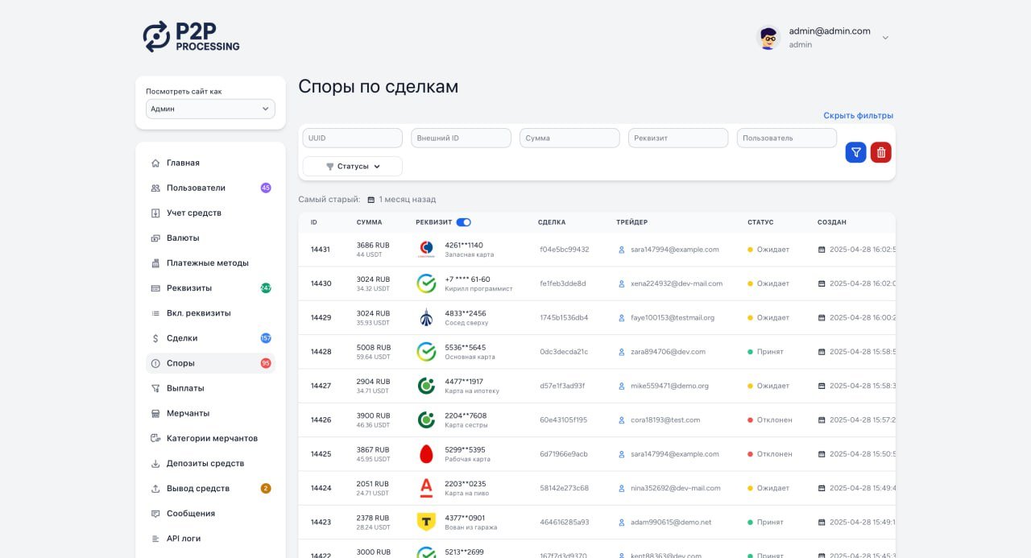This screenshot has width=1031, height=558.
Task: Click the blue filter apply icon button
Action: pos(855,152)
